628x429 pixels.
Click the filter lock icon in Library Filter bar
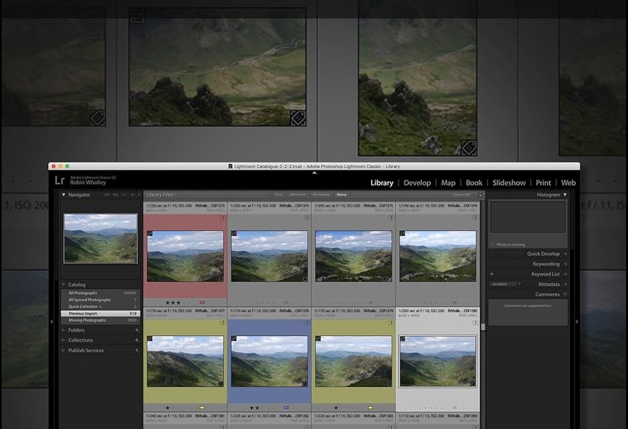pos(480,195)
